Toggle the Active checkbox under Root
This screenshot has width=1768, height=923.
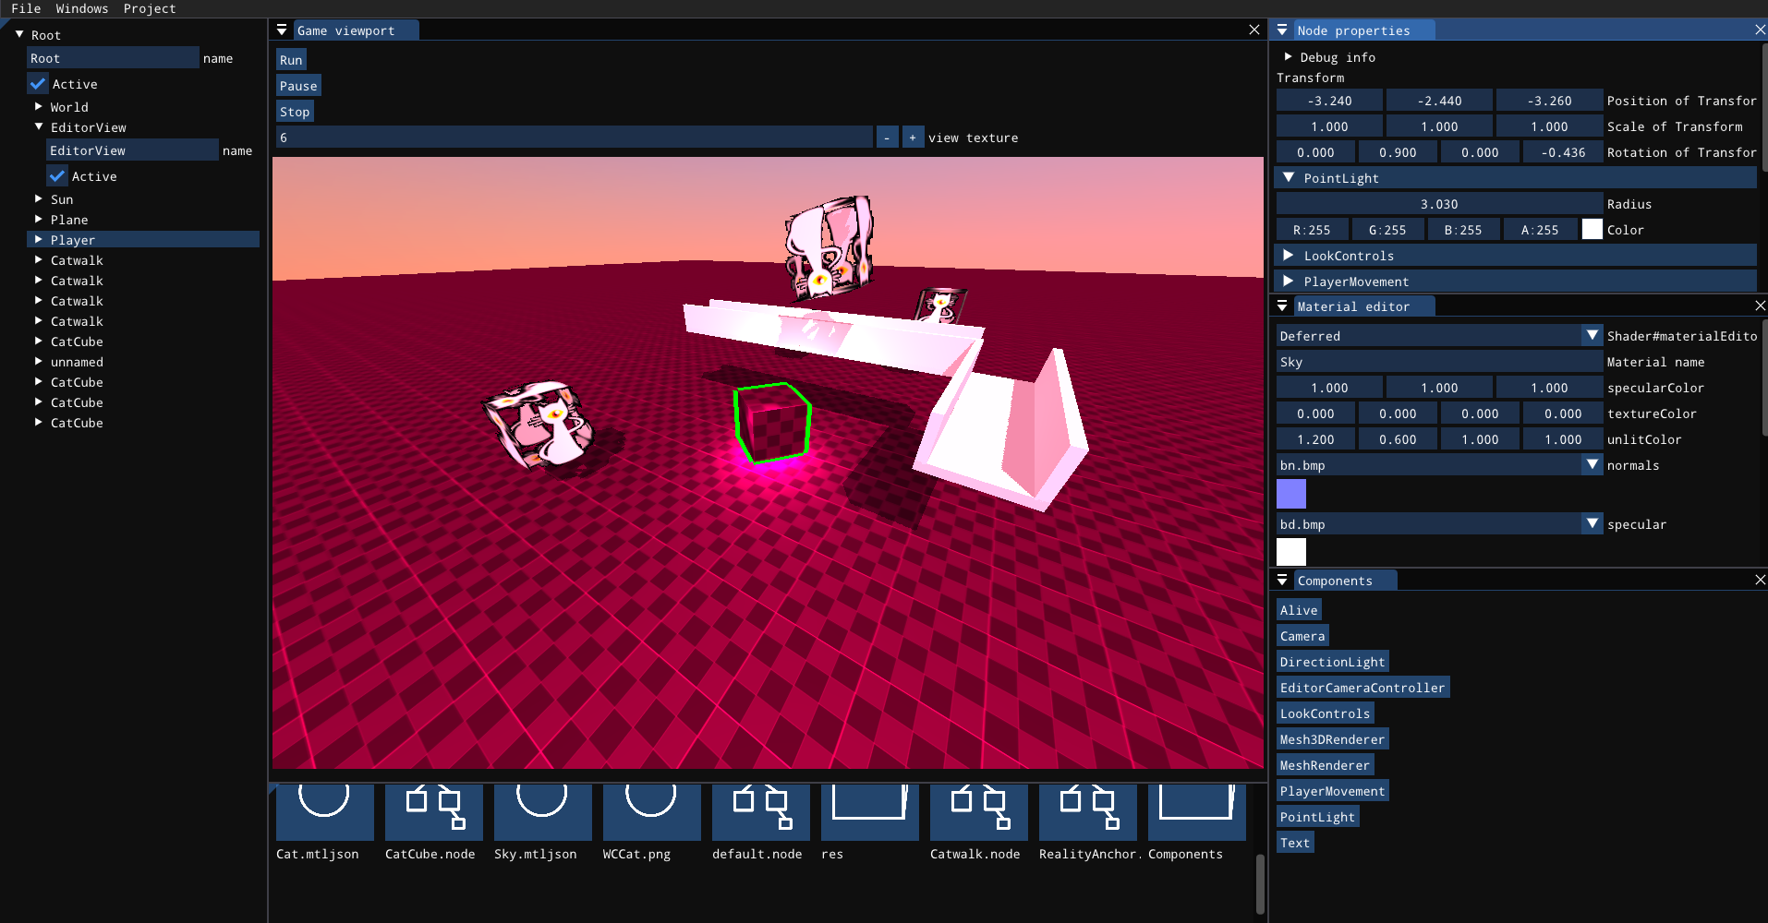[38, 83]
